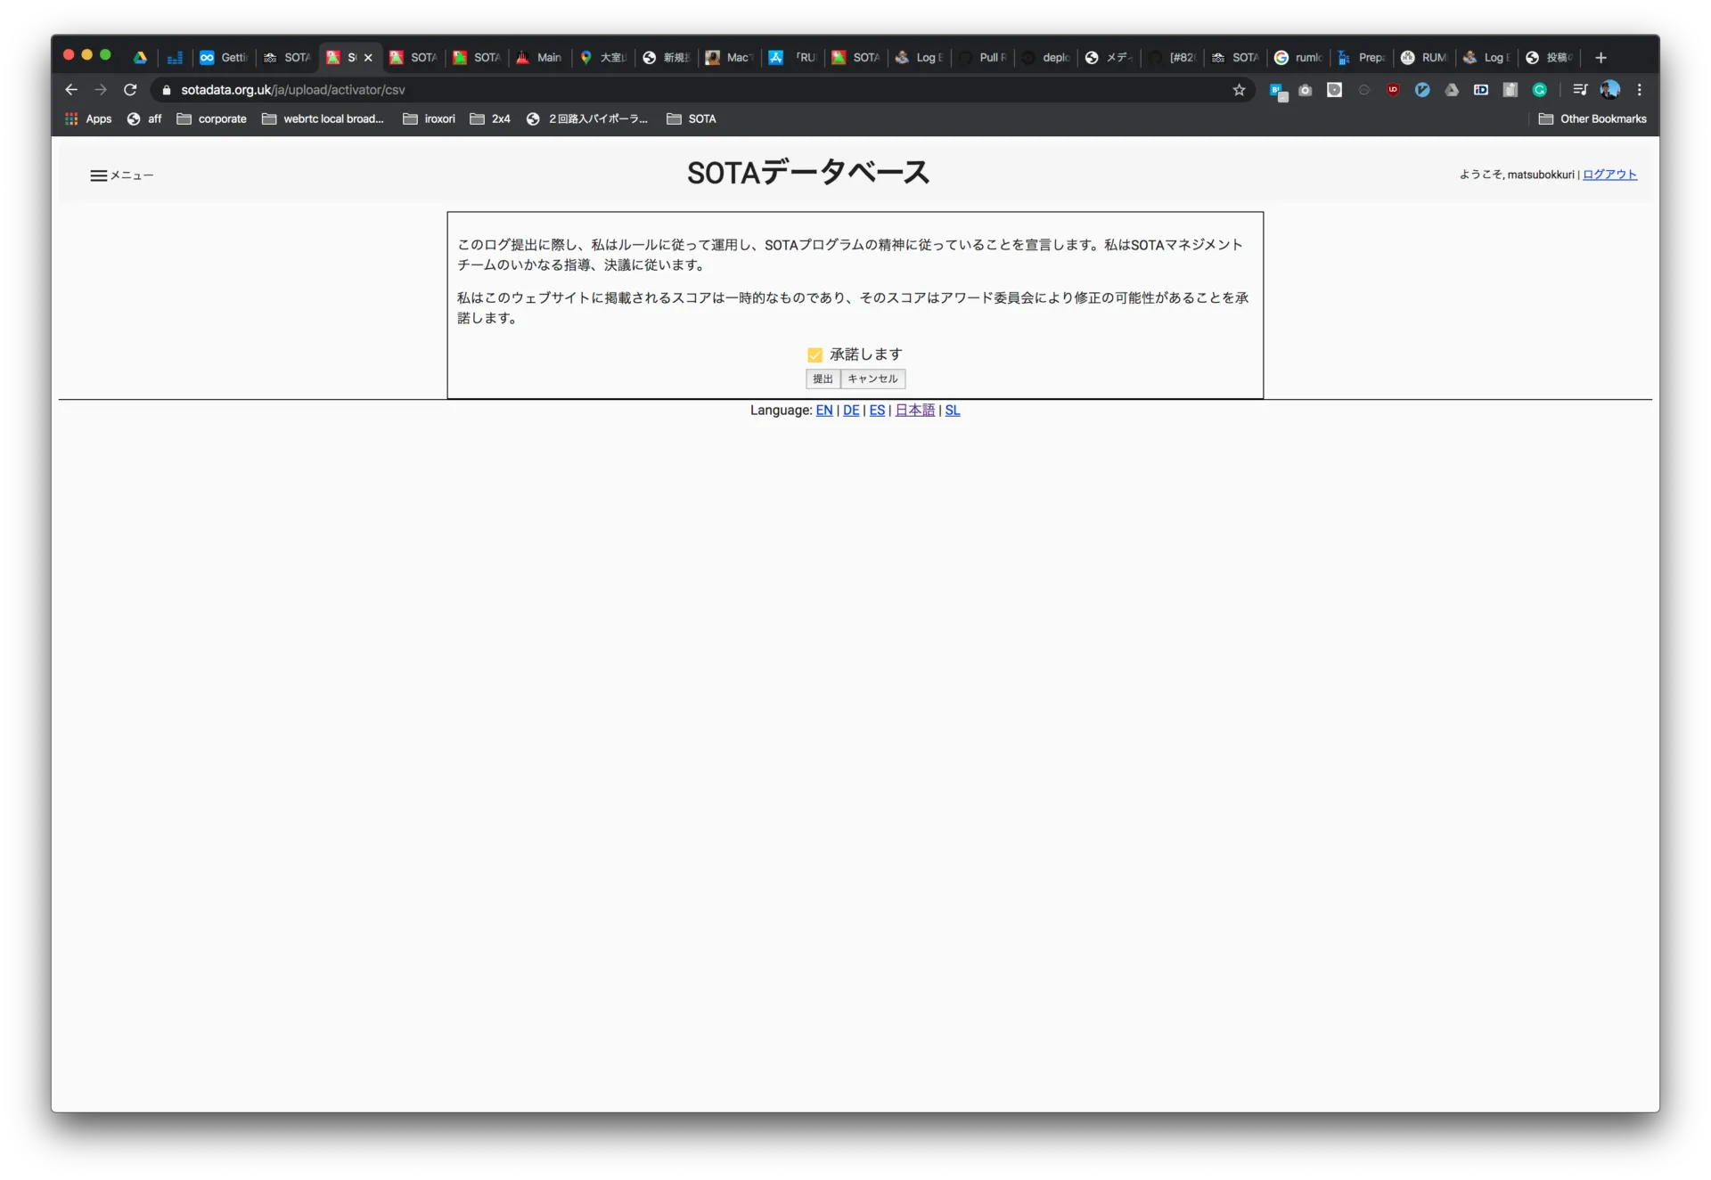Open a new tab with plus button
This screenshot has height=1180, width=1711.
click(x=1600, y=58)
